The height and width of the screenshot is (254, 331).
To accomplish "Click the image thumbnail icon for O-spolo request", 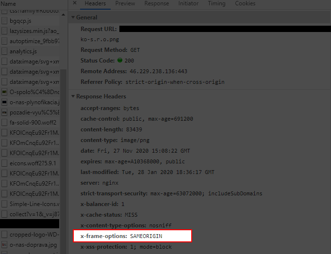I will (x=4, y=92).
